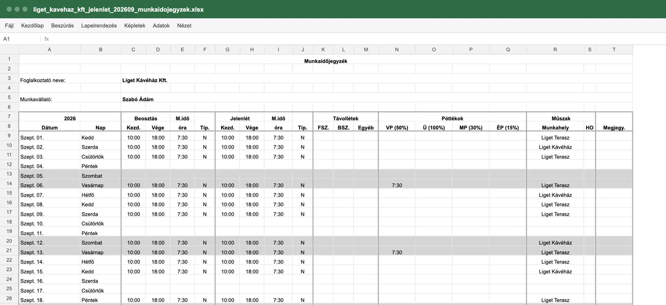Viewport: 666px width, 305px height.
Task: Select the Liget Kávéház Kft. cell
Action: (145, 80)
